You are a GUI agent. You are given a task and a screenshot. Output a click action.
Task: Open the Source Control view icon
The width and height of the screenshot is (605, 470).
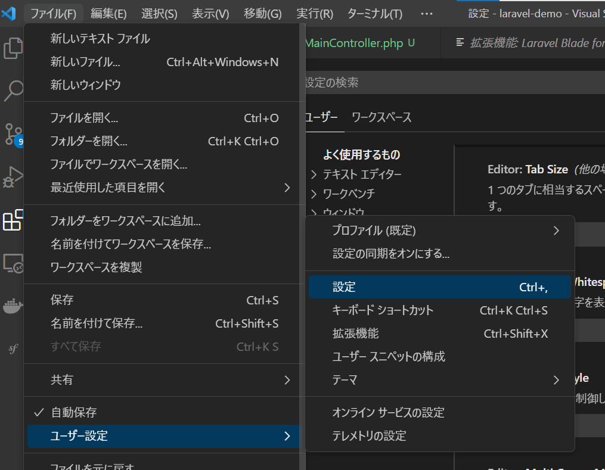14,134
